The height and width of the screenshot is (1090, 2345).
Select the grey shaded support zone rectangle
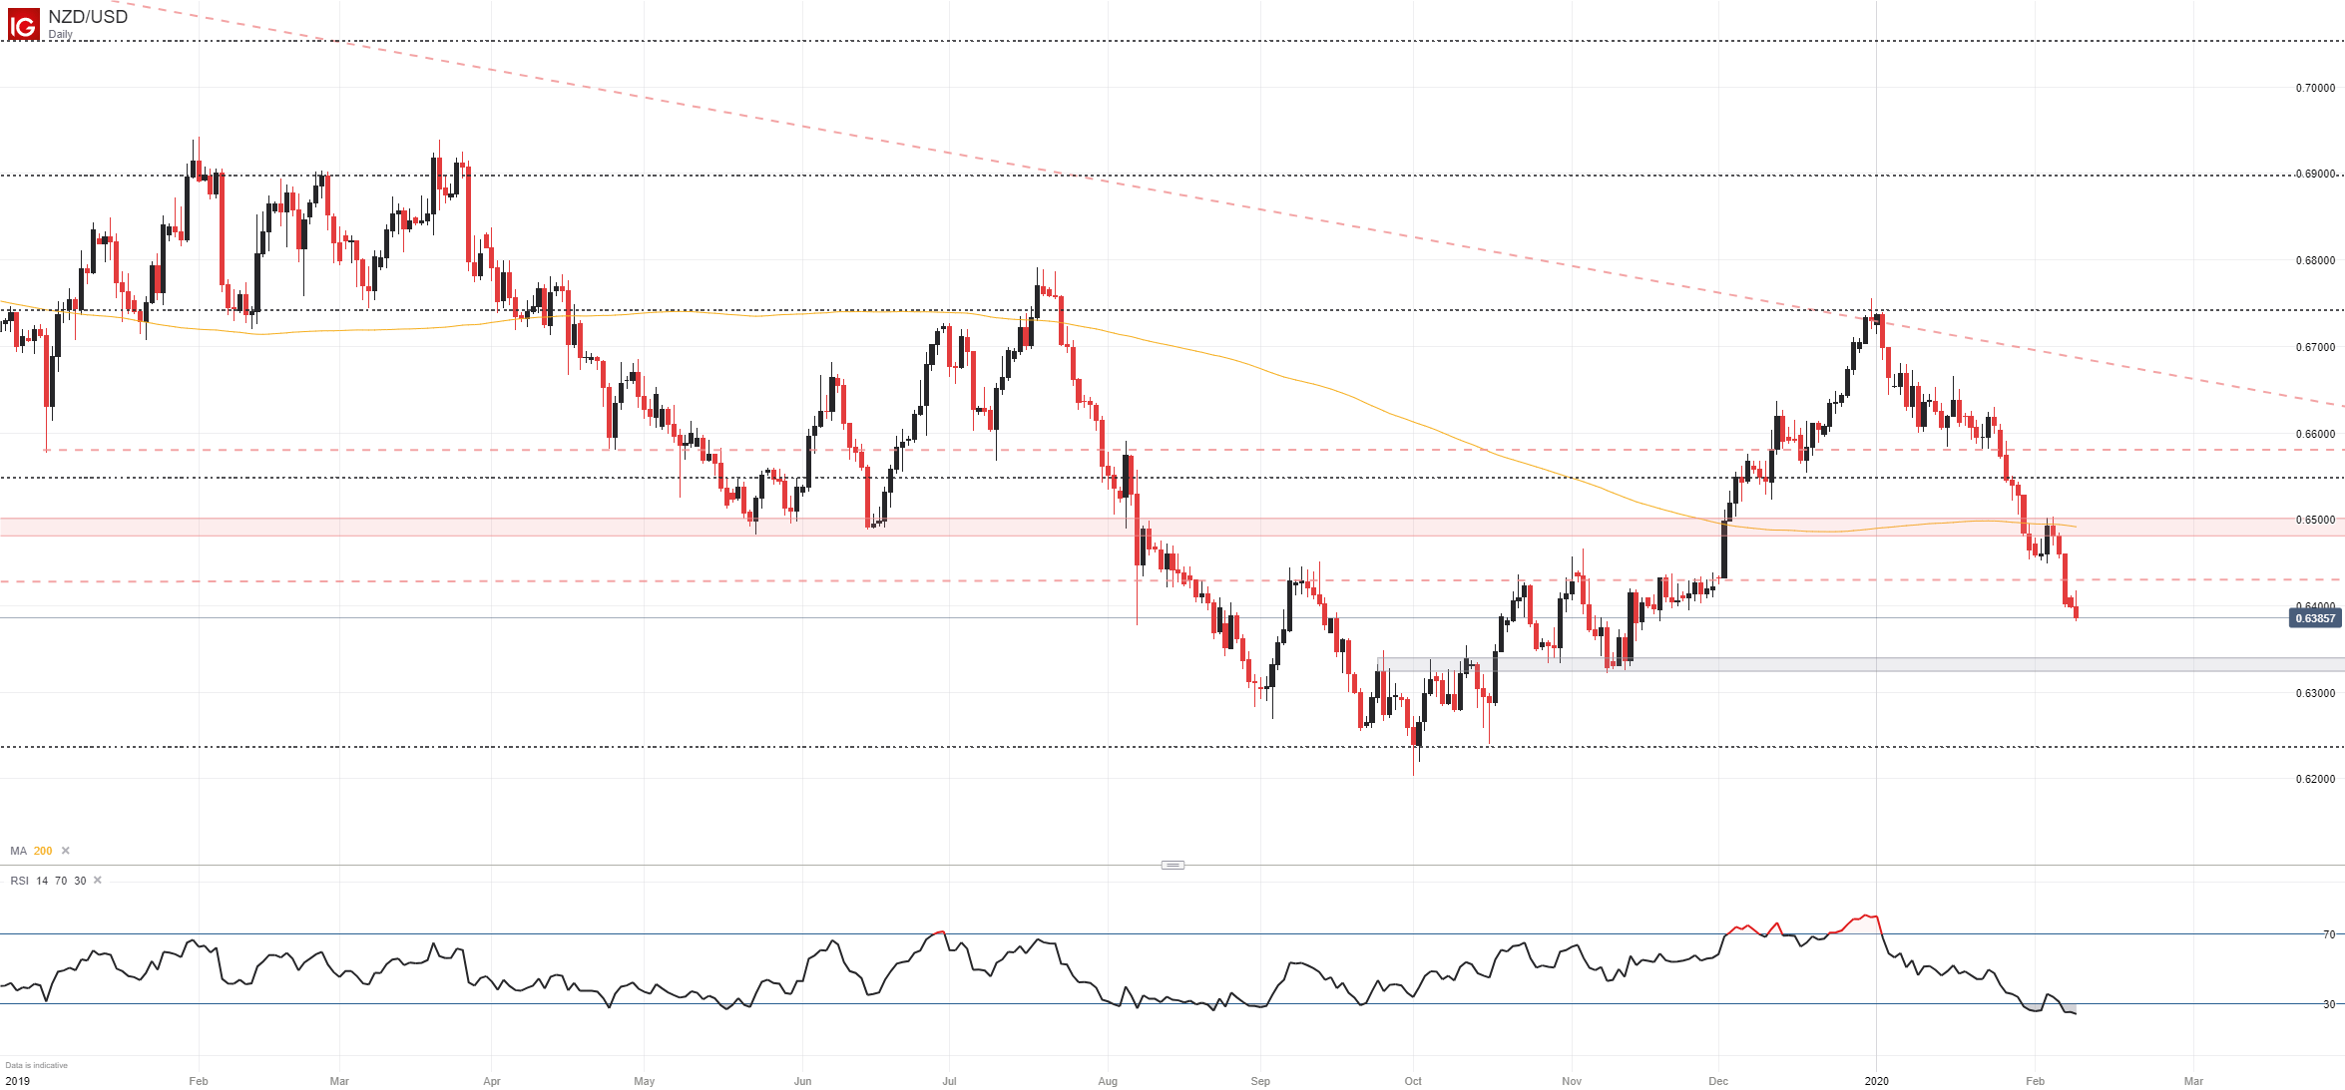[x=1861, y=664]
